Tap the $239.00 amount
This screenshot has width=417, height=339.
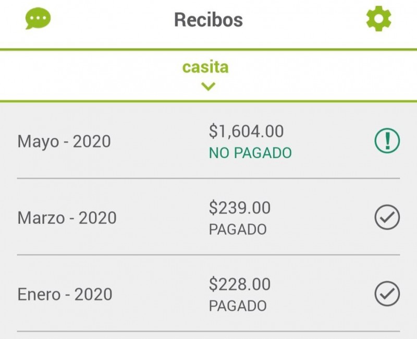pos(240,208)
